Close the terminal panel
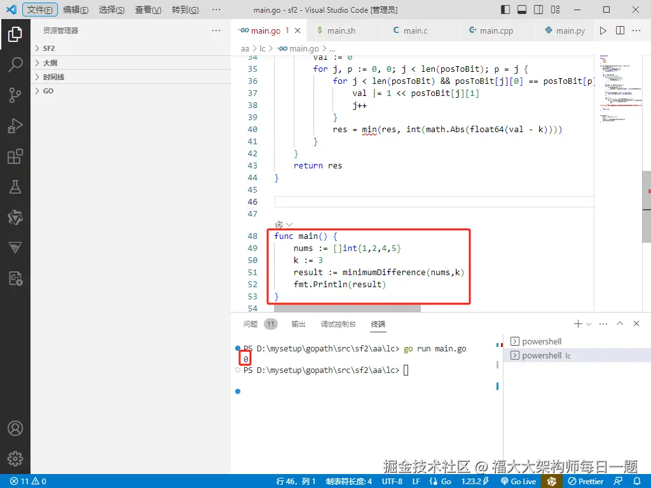This screenshot has height=488, width=651. pos(636,323)
